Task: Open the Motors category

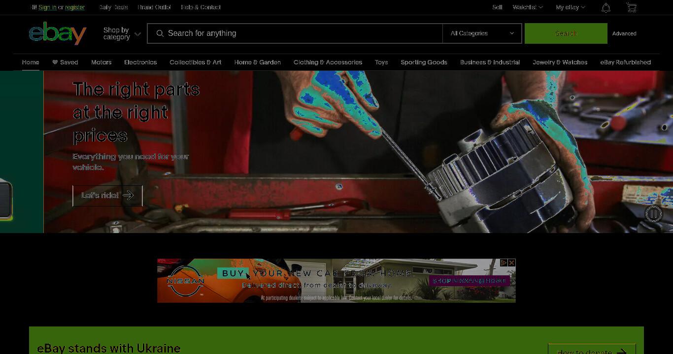Action: click(x=101, y=62)
